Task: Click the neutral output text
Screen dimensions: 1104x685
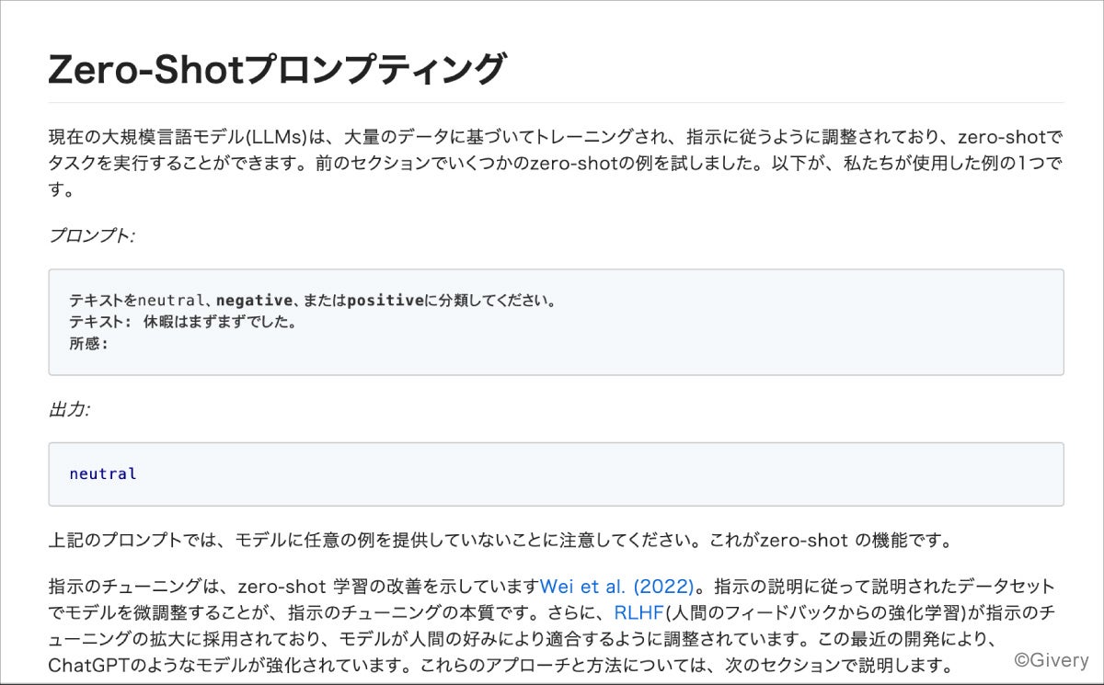Action: [103, 474]
